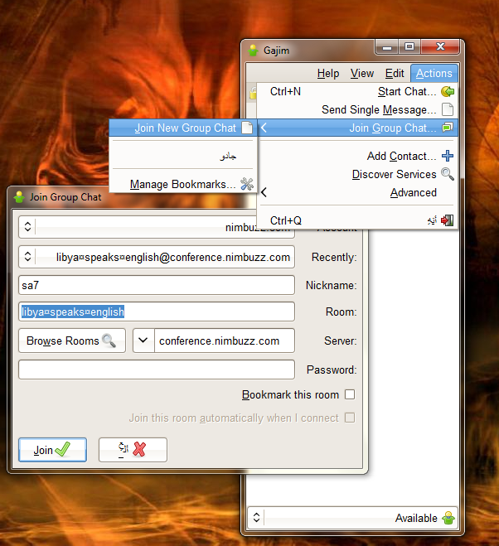499x546 pixels.
Task: Open the Help menu
Action: (x=328, y=73)
